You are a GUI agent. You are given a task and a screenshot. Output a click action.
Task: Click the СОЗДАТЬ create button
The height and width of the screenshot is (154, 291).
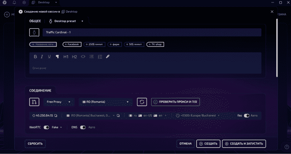tap(208, 144)
